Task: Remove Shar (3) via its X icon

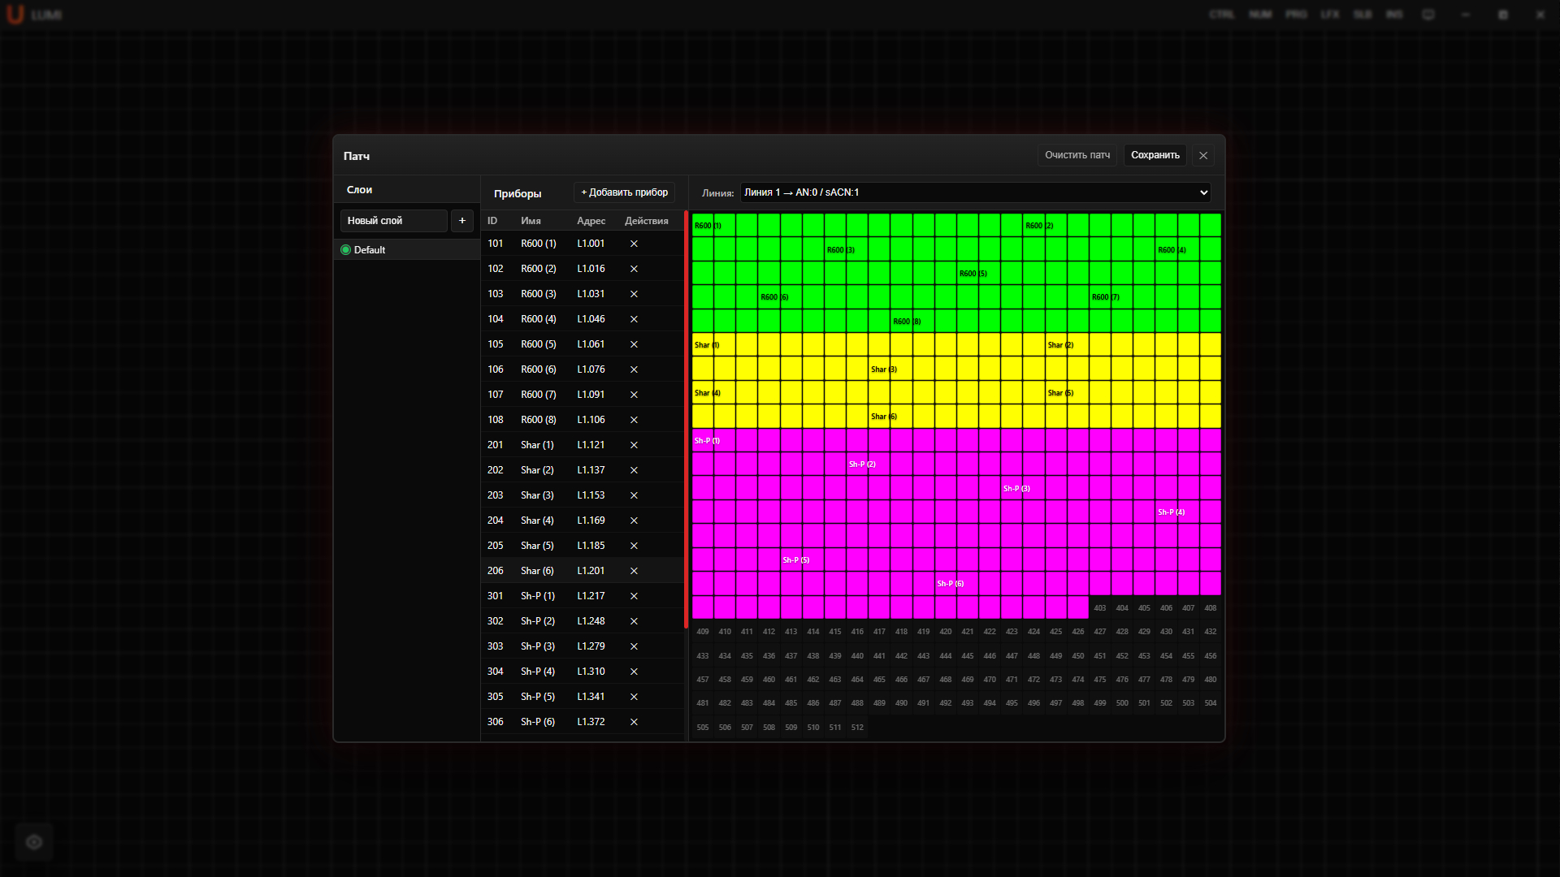Action: pos(634,495)
